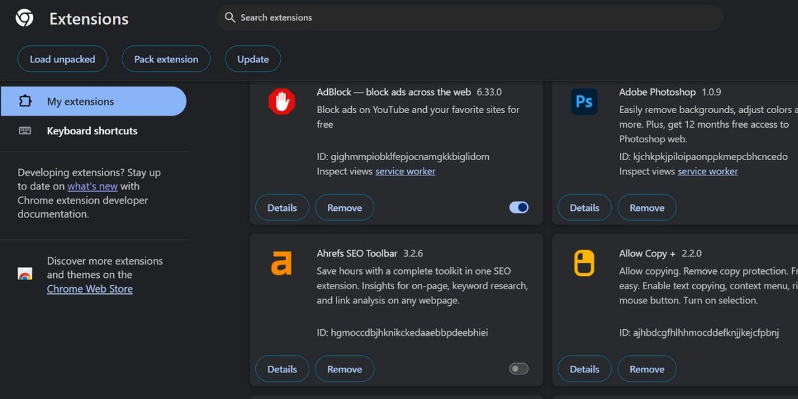The height and width of the screenshot is (399, 798).
Task: Remove the Ahrefs SEO Toolbar extension
Action: pyautogui.click(x=344, y=368)
